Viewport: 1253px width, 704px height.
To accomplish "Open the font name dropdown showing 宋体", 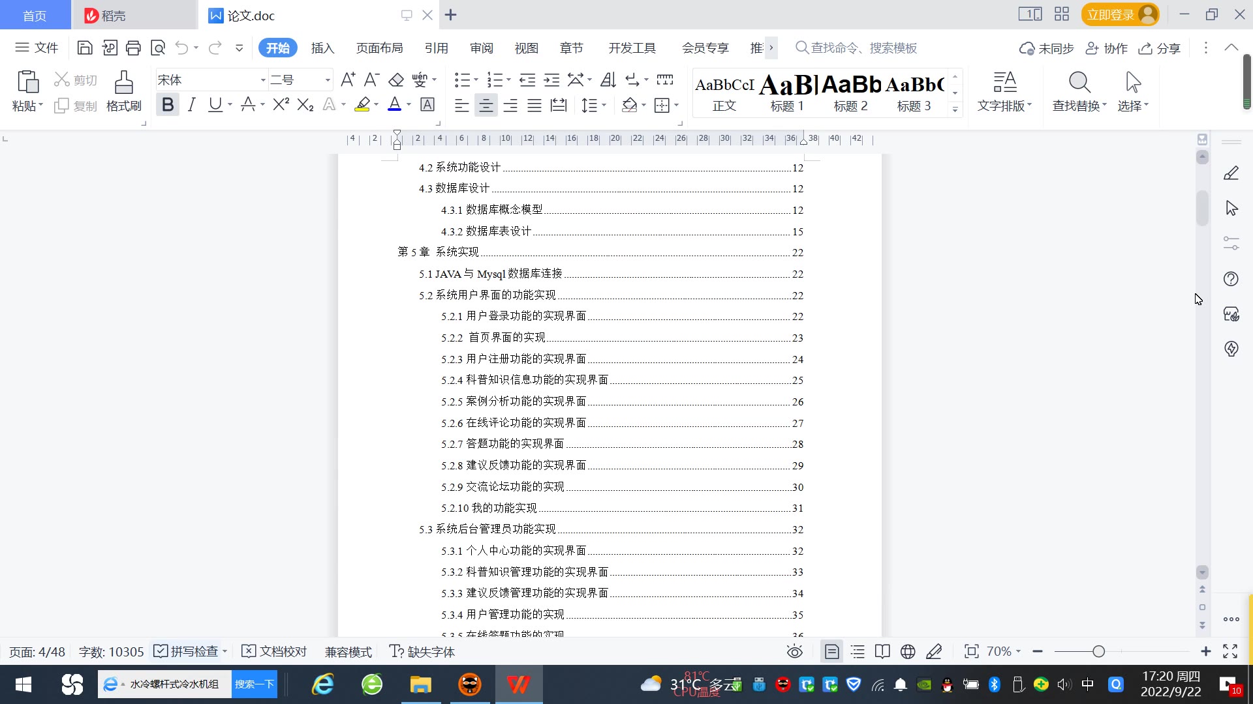I will coord(263,80).
